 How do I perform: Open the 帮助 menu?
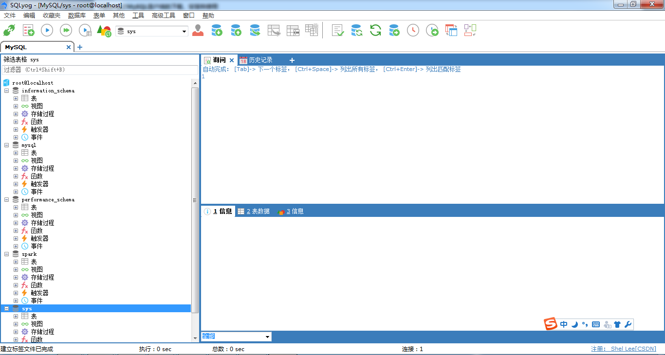click(x=208, y=16)
